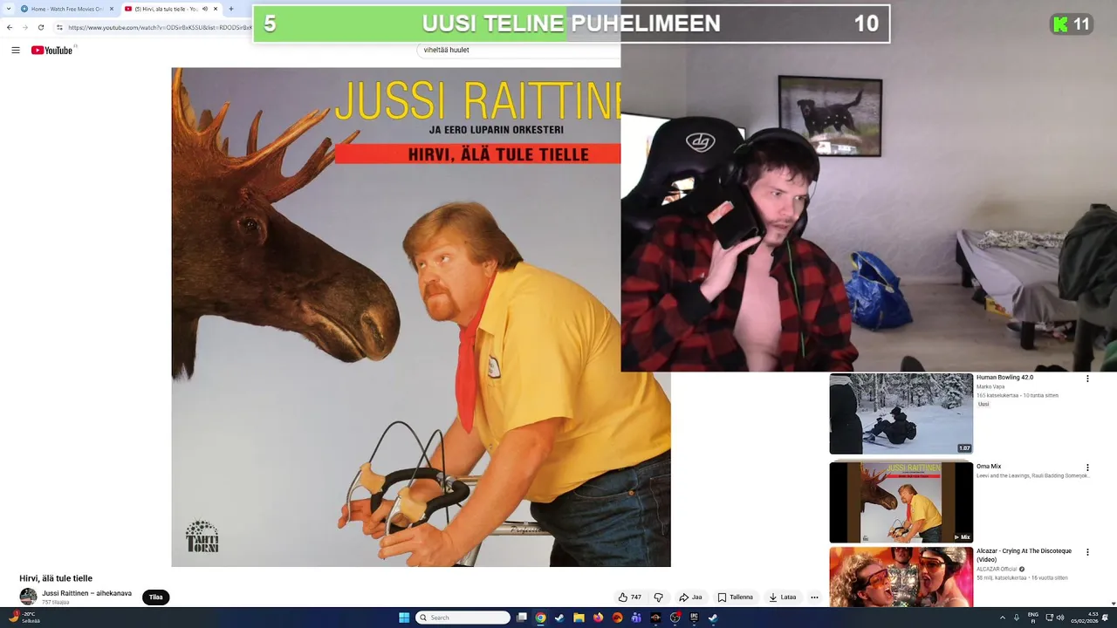Viewport: 1117px width, 628px height.
Task: Click Alcazar - Crying At The Discoteque title
Action: coord(1024,555)
